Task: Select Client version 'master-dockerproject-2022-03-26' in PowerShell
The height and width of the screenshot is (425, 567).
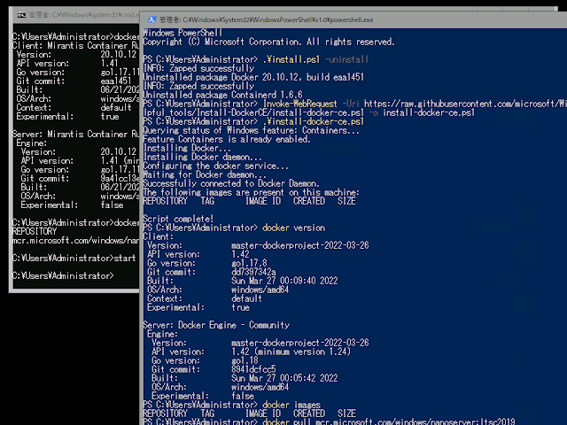Action: pos(300,245)
